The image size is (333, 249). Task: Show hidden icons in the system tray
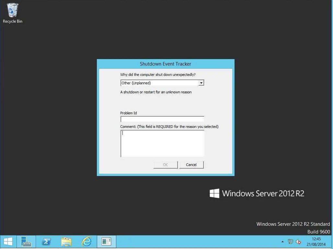282,242
